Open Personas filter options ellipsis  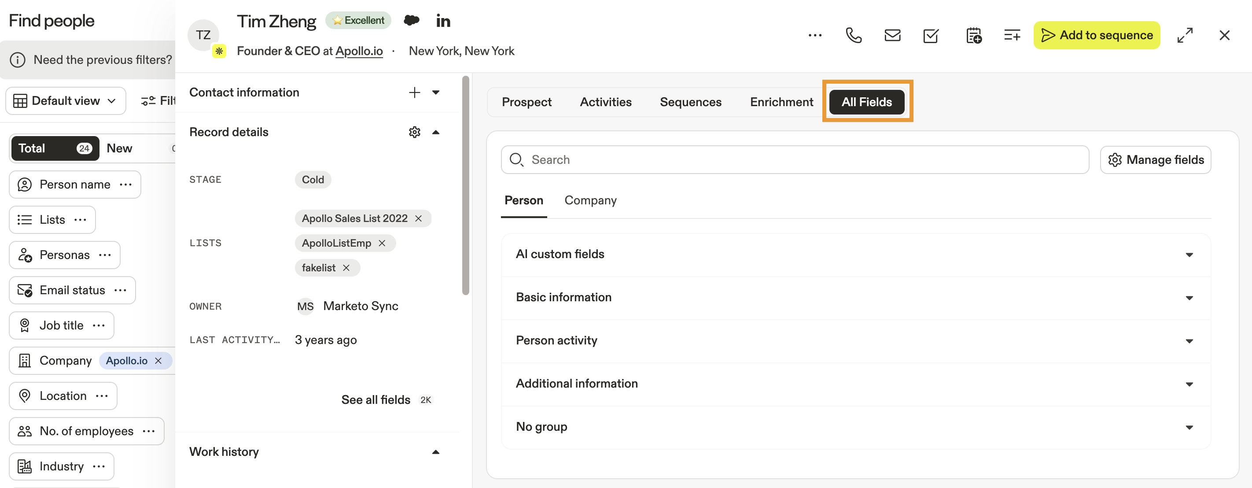(105, 255)
